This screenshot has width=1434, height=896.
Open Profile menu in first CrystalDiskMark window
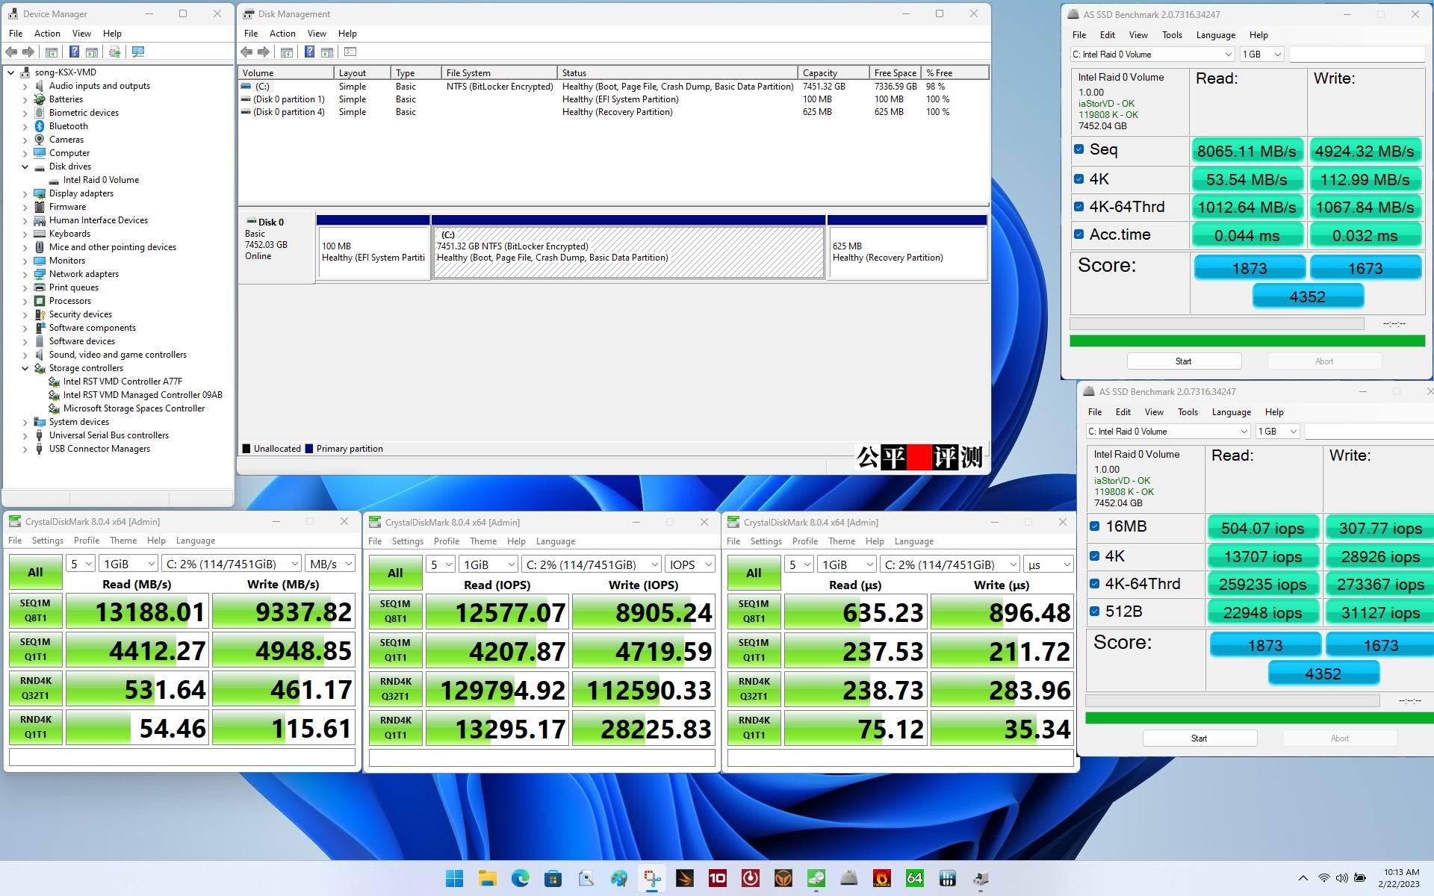coord(87,541)
